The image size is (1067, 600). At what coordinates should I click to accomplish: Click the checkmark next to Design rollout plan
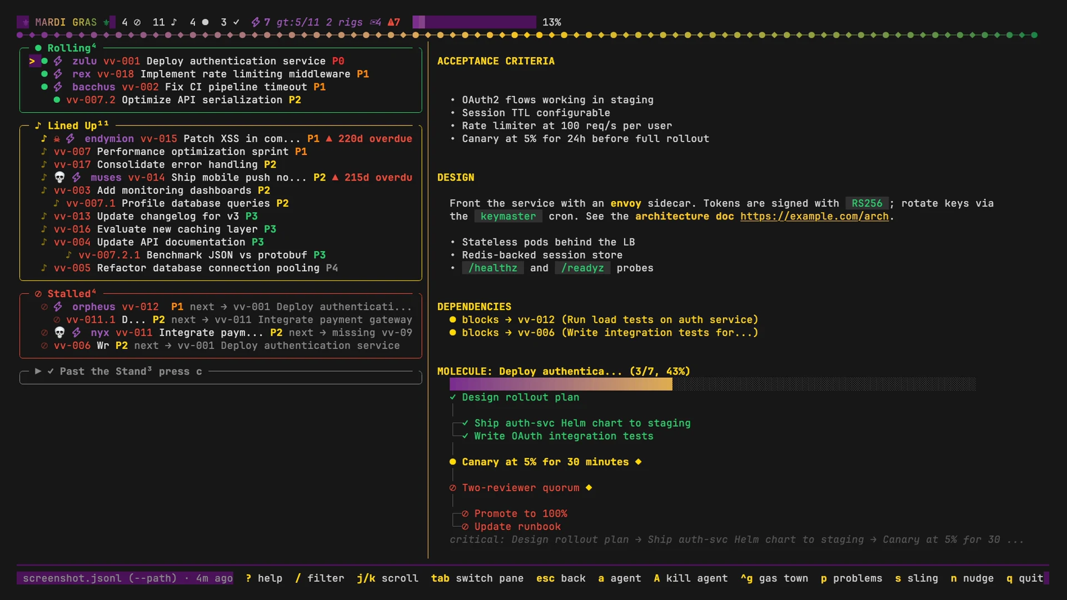point(453,397)
